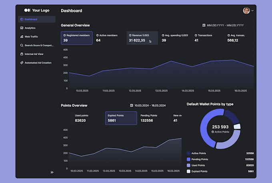
Task: Click the Web Traffic bar-chart icon
Action: coord(22,37)
